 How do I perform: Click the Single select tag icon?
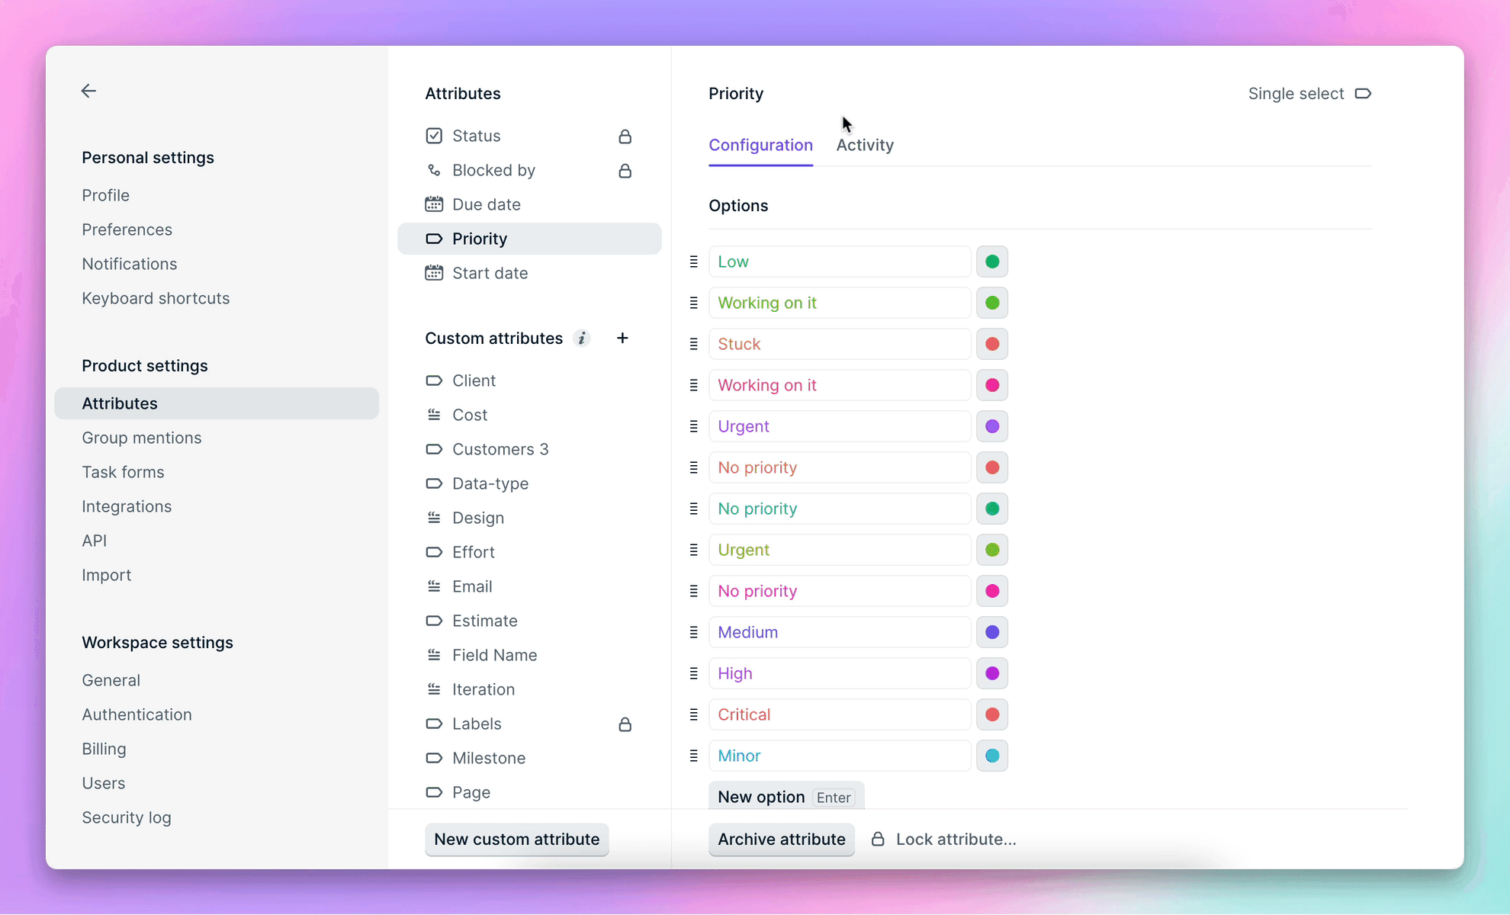tap(1363, 94)
